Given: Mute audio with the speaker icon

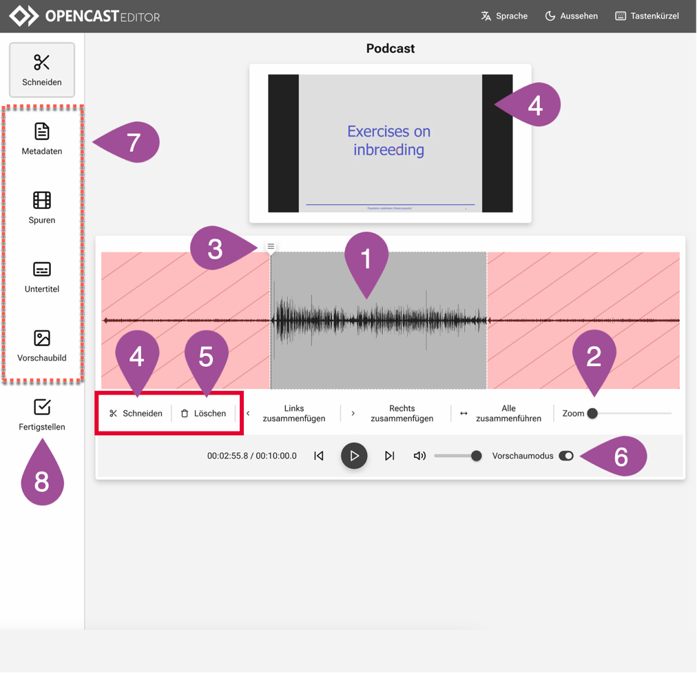Looking at the screenshot, I should (x=419, y=456).
